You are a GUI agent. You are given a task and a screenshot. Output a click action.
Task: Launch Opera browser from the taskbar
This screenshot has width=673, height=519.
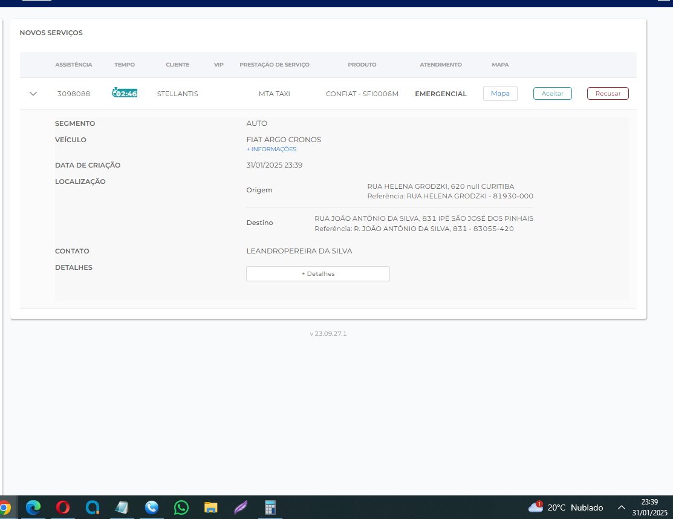[x=63, y=508]
